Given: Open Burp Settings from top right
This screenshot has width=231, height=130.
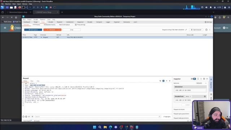Looking at the screenshot, I should pyautogui.click(x=208, y=22).
